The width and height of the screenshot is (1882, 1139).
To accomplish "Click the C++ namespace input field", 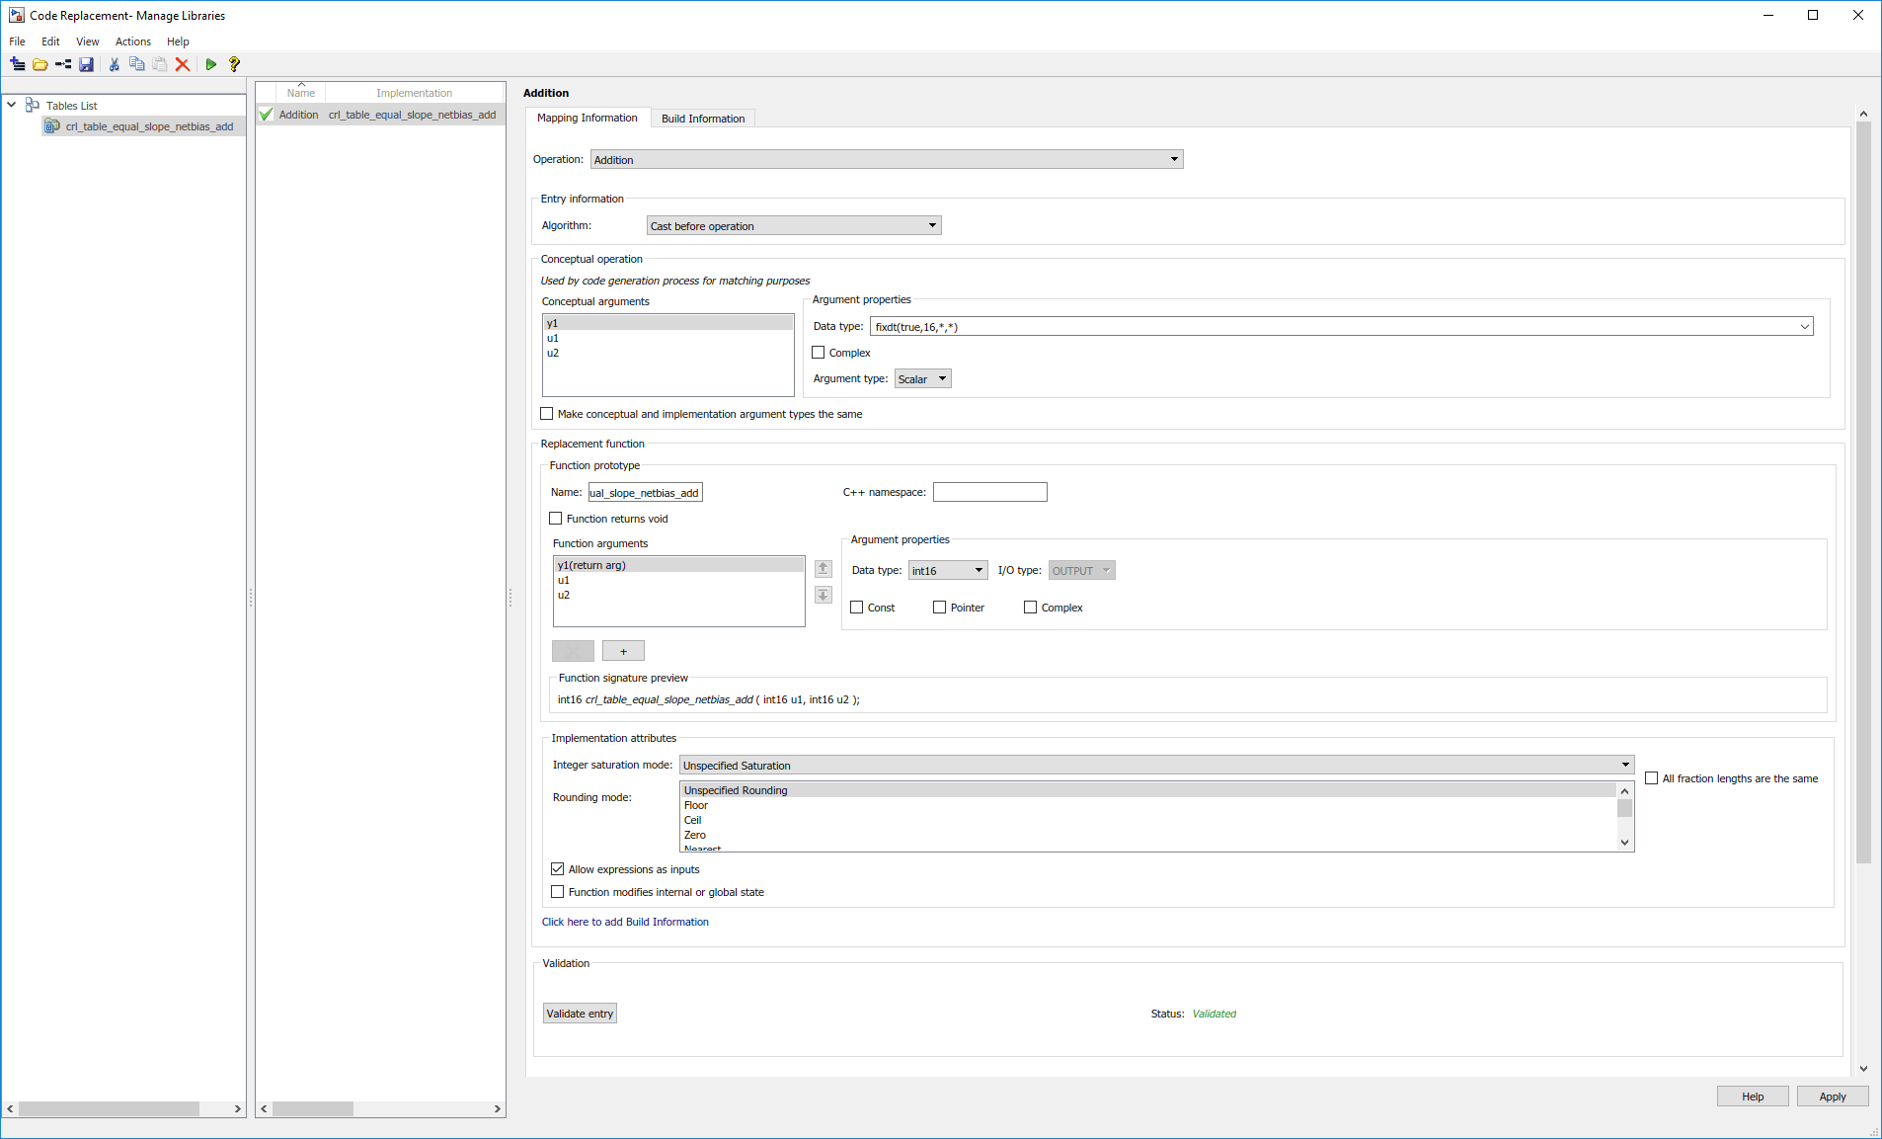I will coord(989,492).
